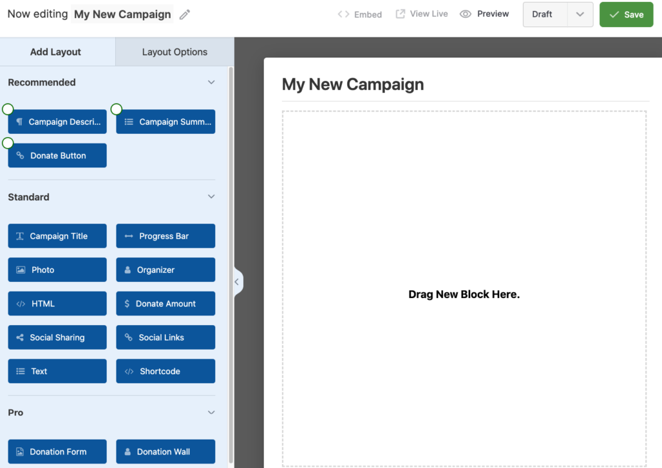The image size is (662, 468).
Task: Switch to the Layout Options tab
Action: [175, 52]
